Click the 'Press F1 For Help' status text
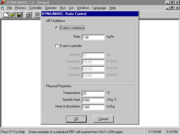Screen dimensions: 180x135 click(13, 132)
